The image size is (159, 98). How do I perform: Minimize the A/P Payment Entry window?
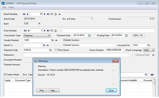pos(140,3)
